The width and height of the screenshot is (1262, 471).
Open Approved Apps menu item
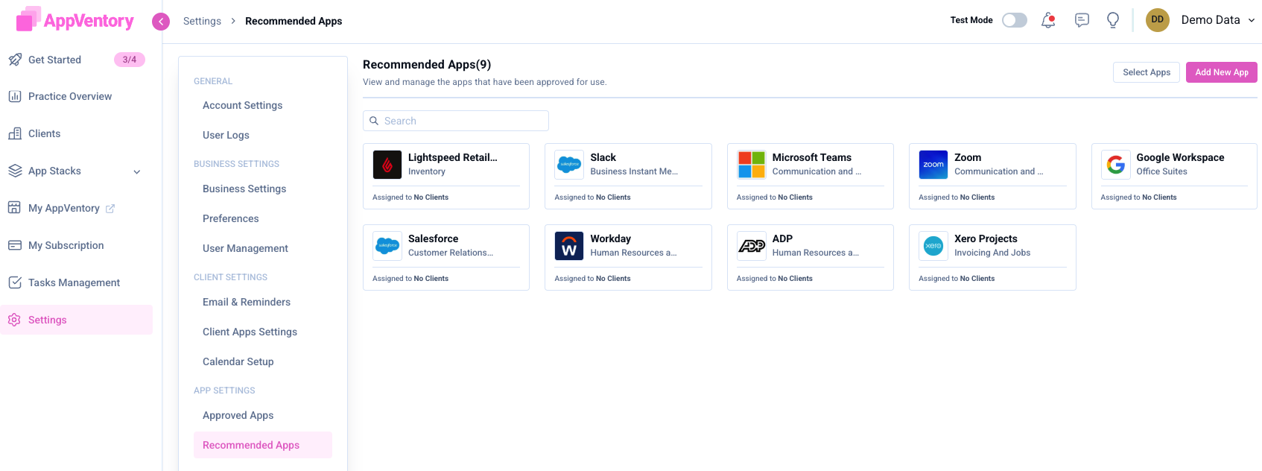(238, 415)
